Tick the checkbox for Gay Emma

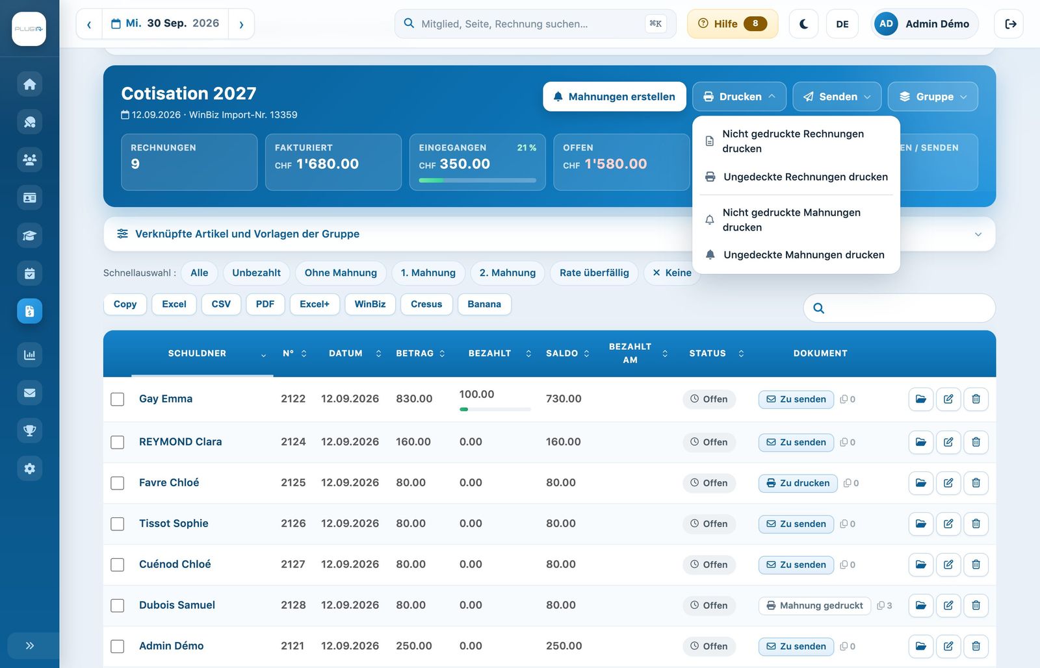(118, 399)
